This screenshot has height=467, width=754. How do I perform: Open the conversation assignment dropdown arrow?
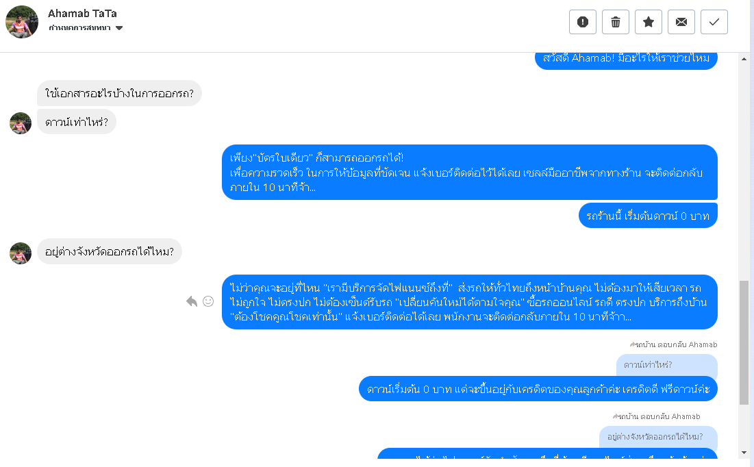(119, 28)
